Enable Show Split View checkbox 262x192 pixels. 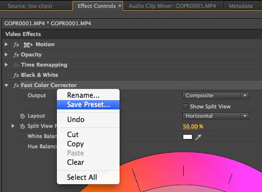coord(185,106)
